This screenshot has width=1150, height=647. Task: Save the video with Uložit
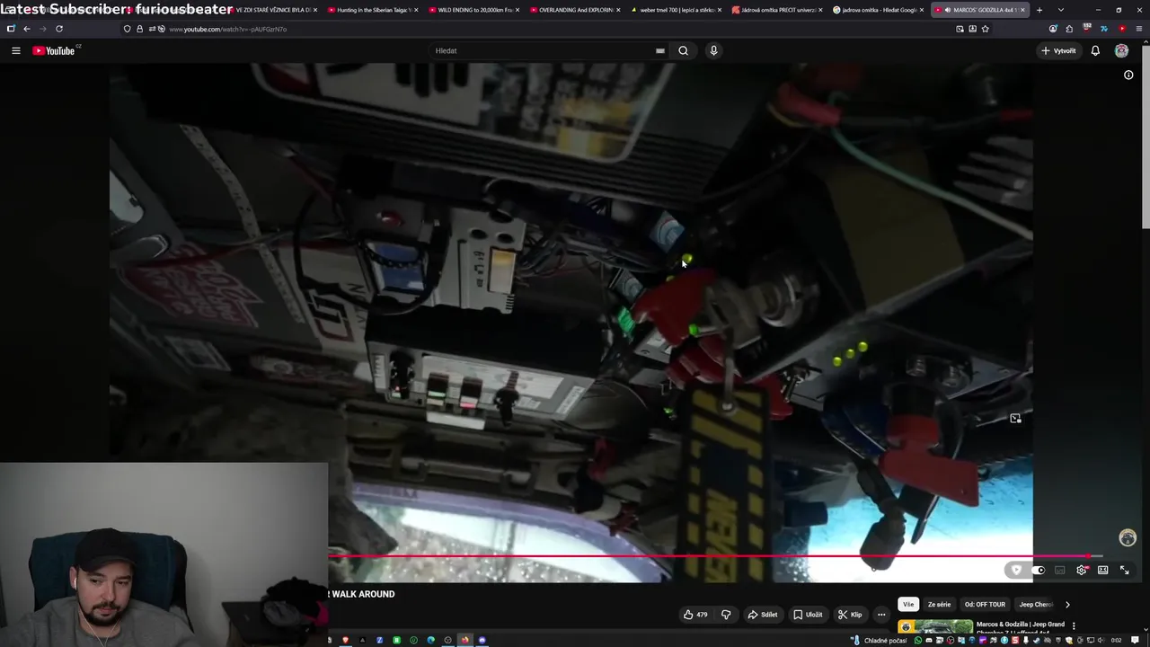[x=808, y=615]
